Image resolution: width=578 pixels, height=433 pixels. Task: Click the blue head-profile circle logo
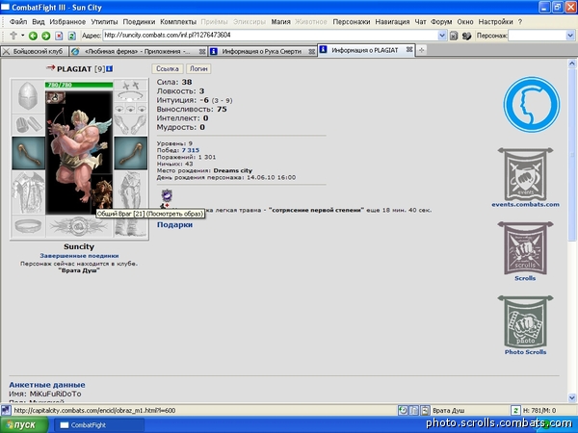[531, 105]
